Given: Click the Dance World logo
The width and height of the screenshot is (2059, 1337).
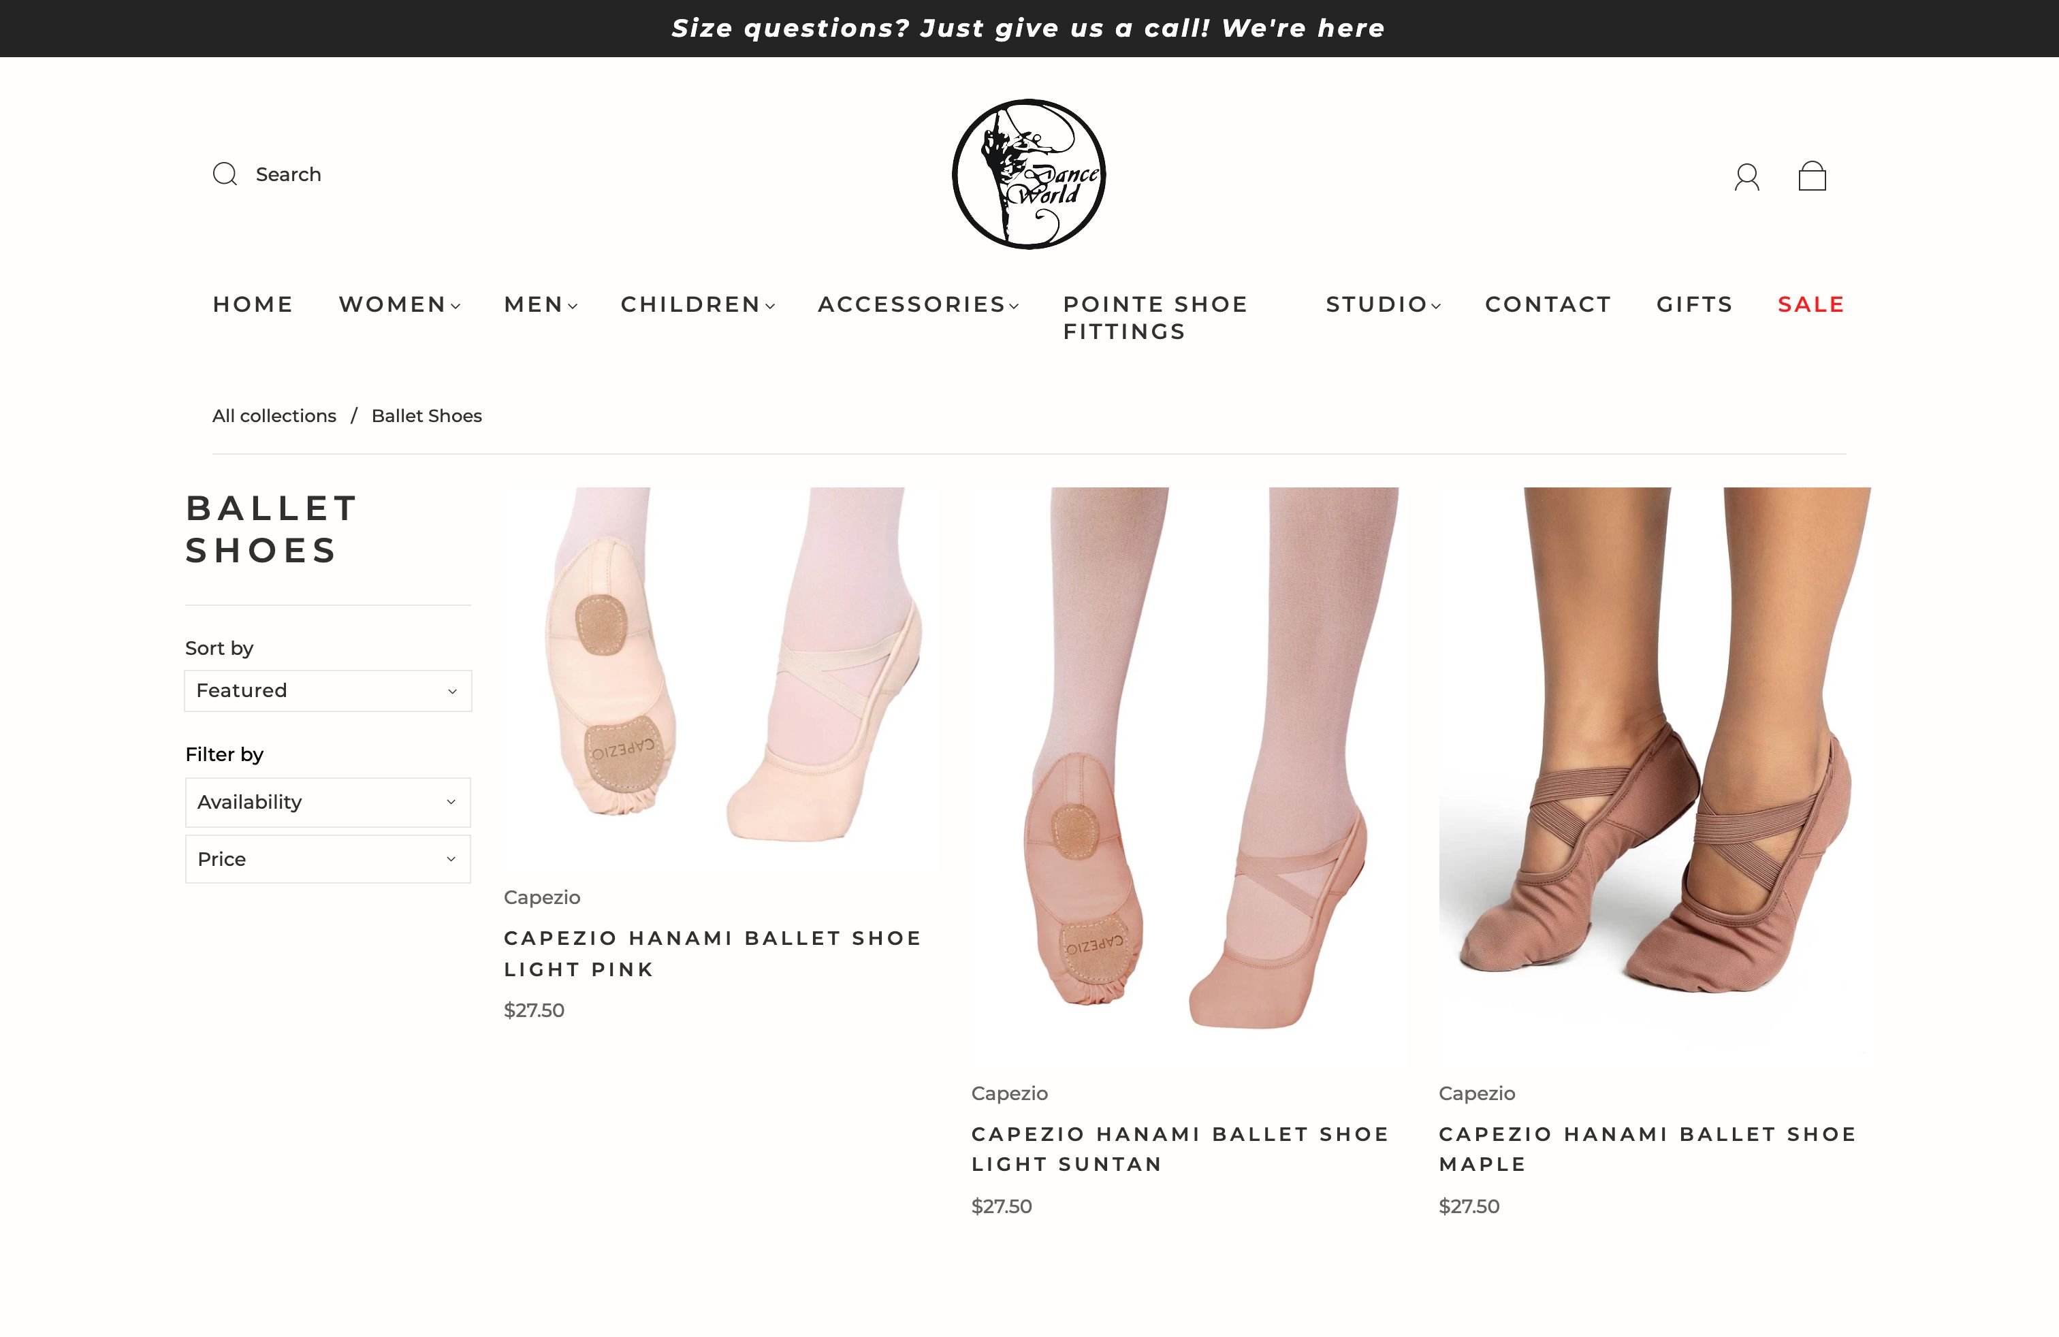Looking at the screenshot, I should [1029, 174].
